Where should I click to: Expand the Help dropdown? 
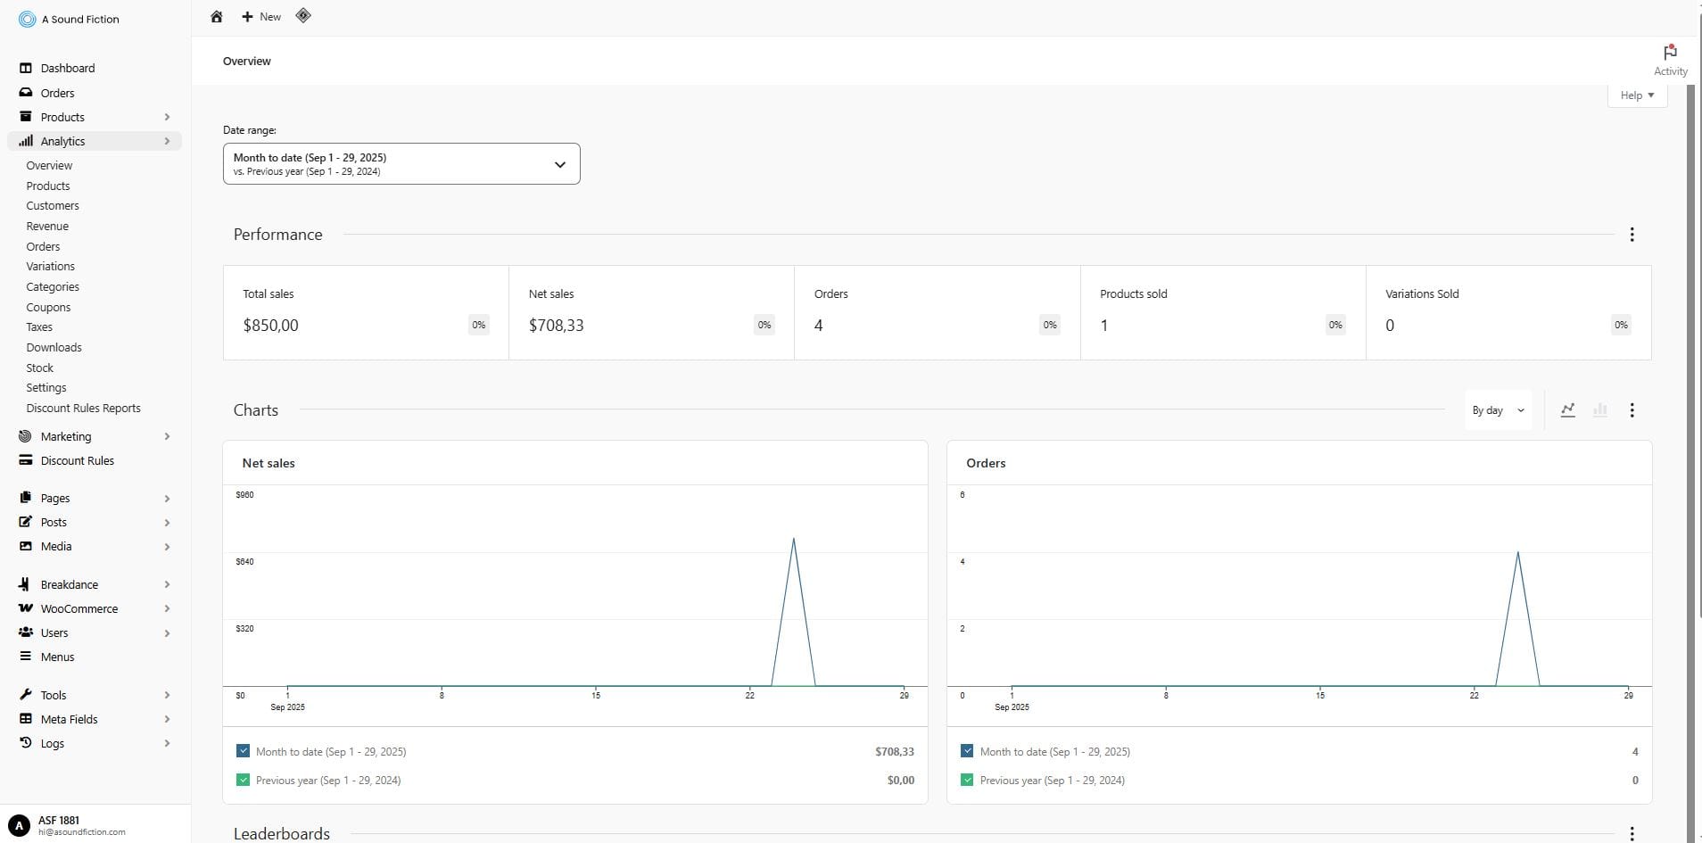click(1636, 95)
